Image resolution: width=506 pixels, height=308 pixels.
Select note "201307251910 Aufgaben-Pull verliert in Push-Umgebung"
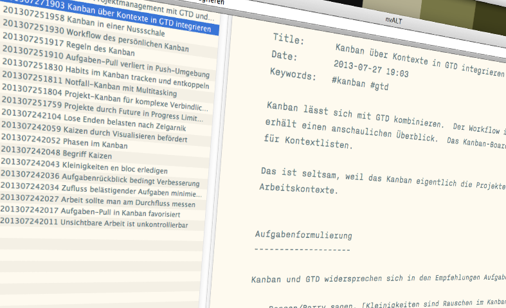106,62
